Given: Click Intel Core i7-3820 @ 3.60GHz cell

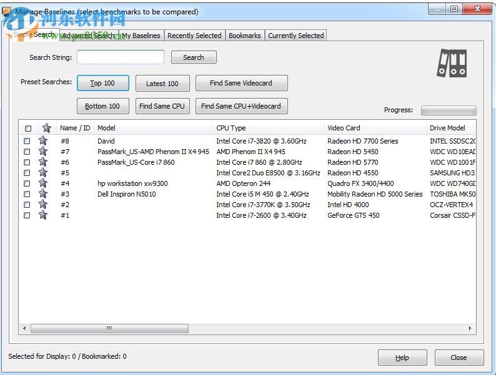Looking at the screenshot, I should pos(261,141).
